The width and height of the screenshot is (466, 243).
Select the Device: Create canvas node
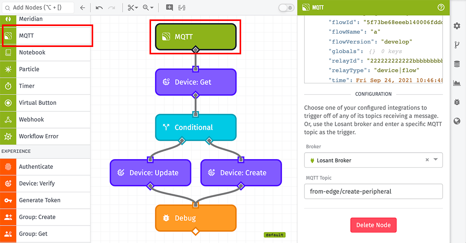pos(241,173)
